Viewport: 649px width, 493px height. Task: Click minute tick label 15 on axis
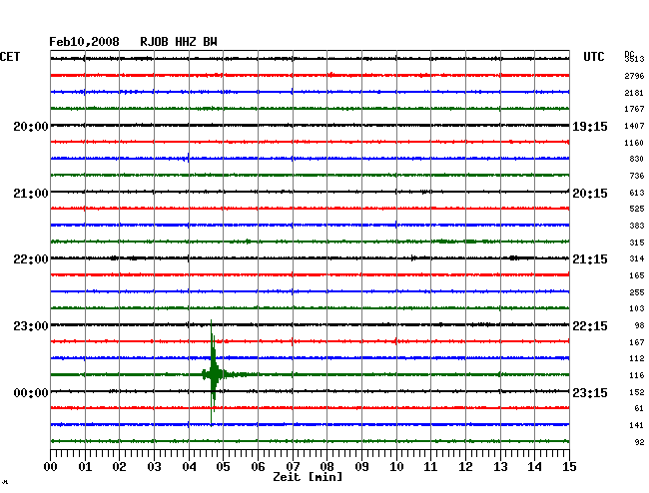(x=569, y=466)
